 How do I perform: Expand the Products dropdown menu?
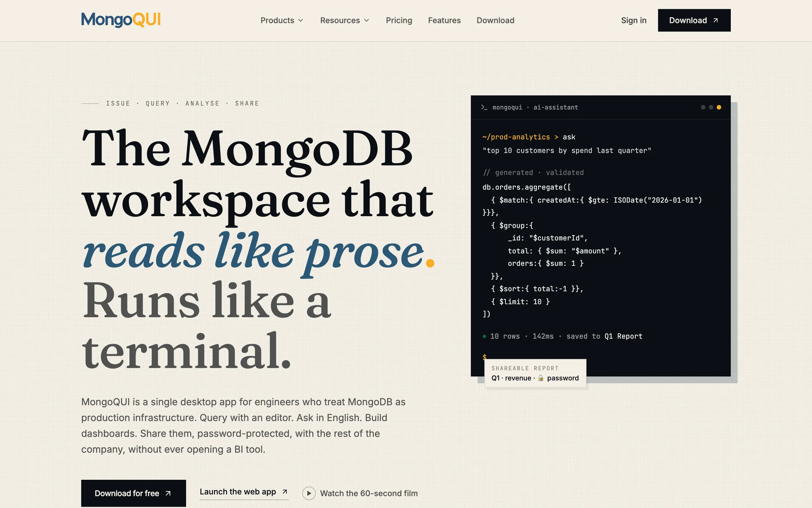click(x=282, y=21)
